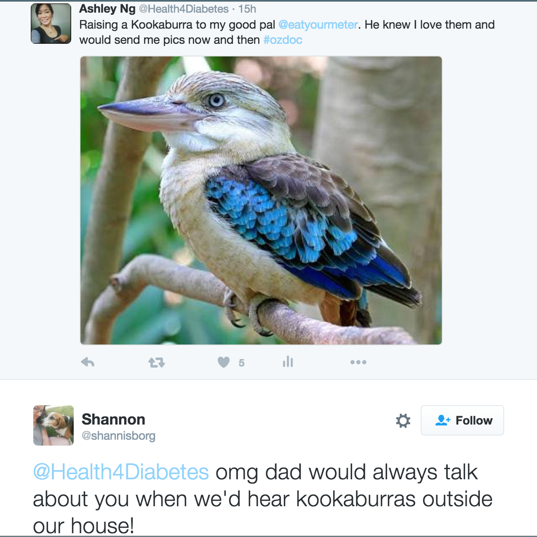Viewport: 537px width, 537px height.
Task: Open Ashley Ng's profile picture
Action: tap(51, 24)
